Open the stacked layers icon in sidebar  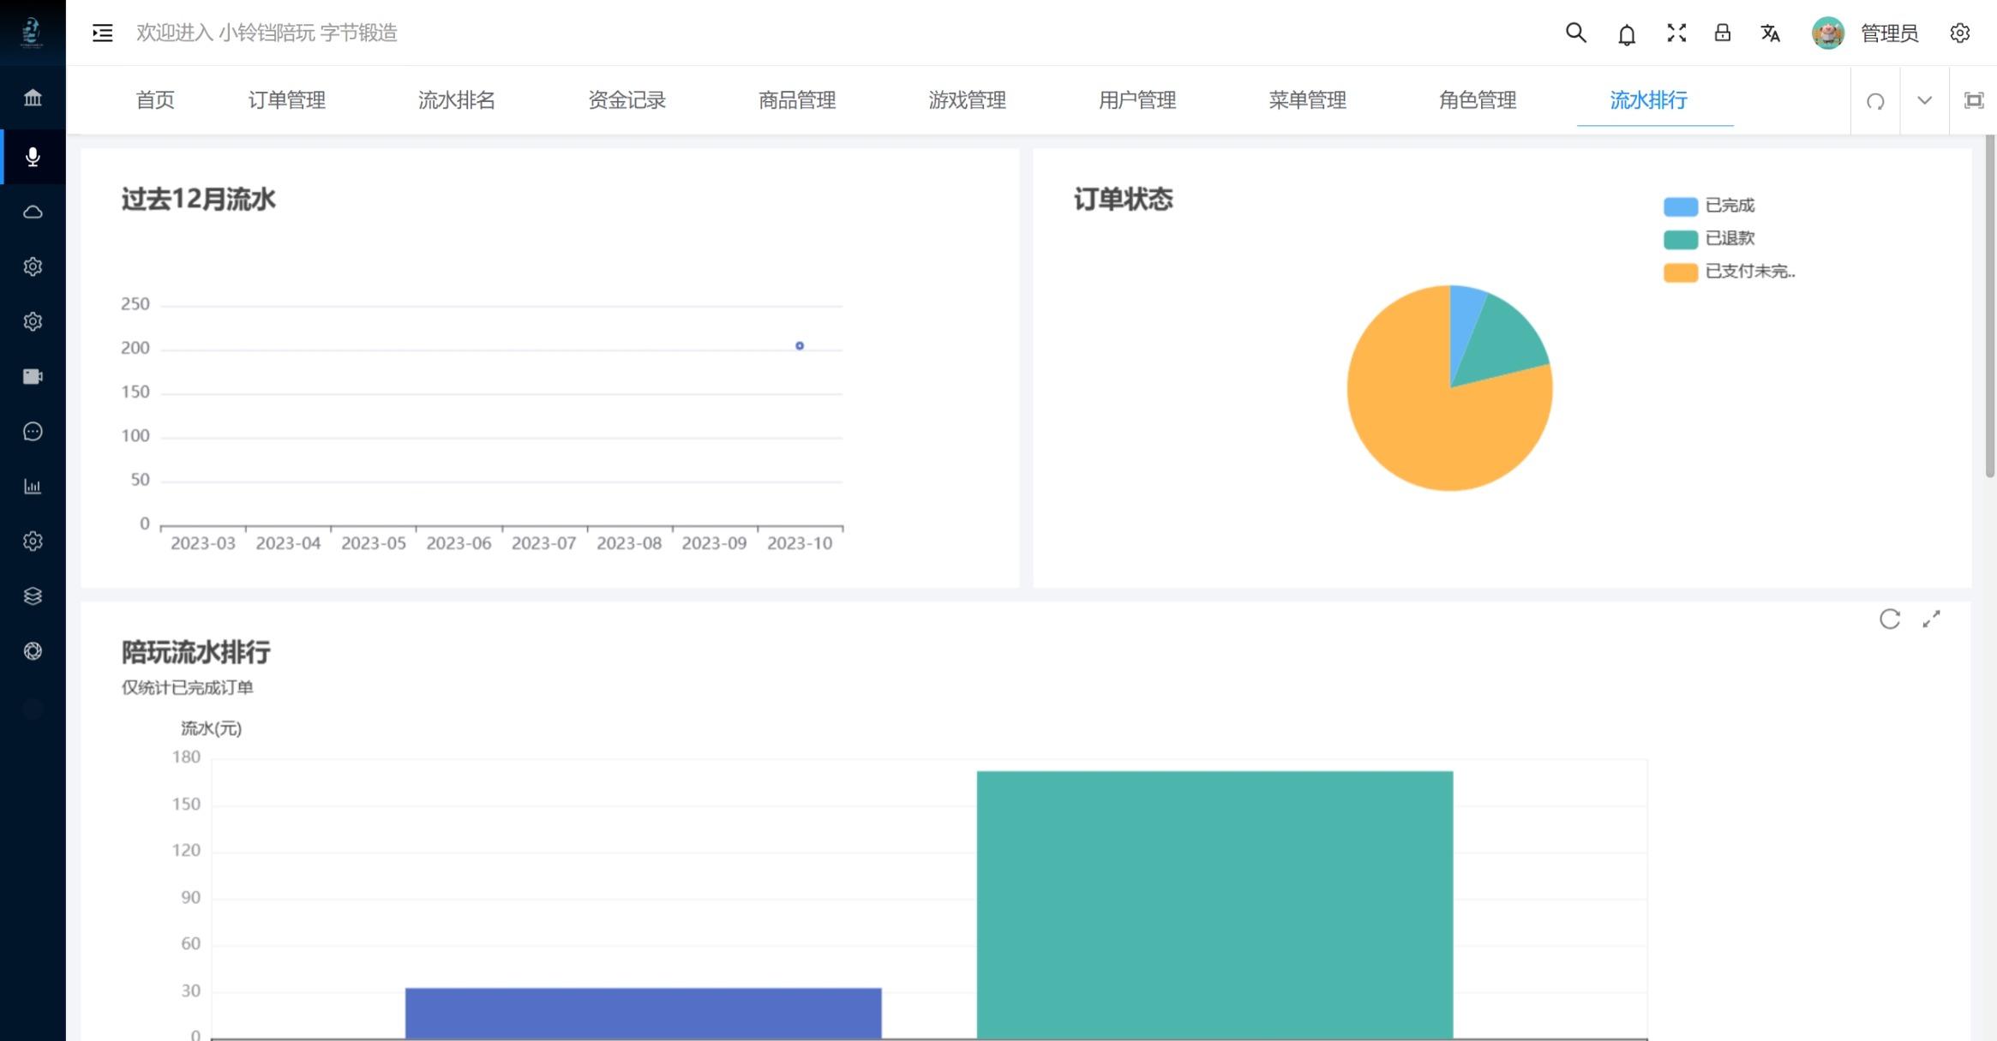[33, 596]
